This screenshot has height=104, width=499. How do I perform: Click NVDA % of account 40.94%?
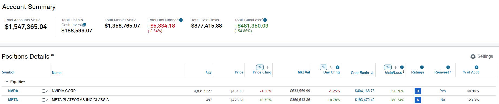tap(473, 91)
